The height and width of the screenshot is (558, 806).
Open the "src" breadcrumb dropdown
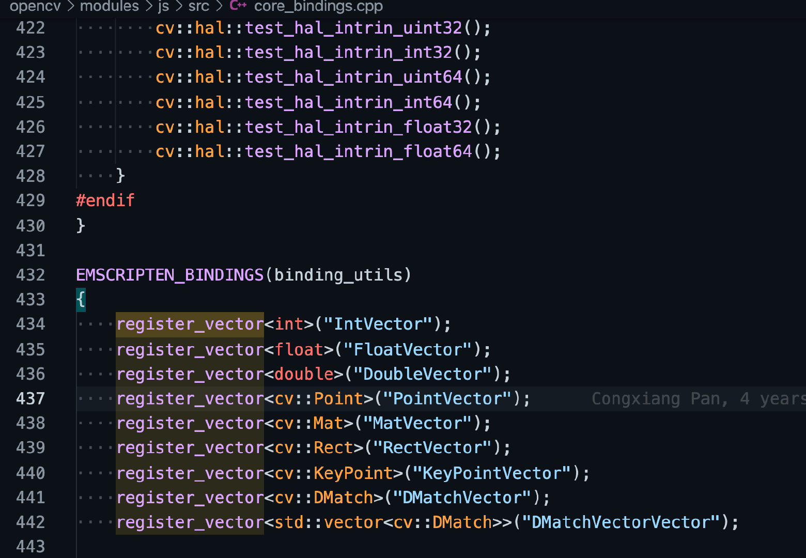pyautogui.click(x=198, y=7)
